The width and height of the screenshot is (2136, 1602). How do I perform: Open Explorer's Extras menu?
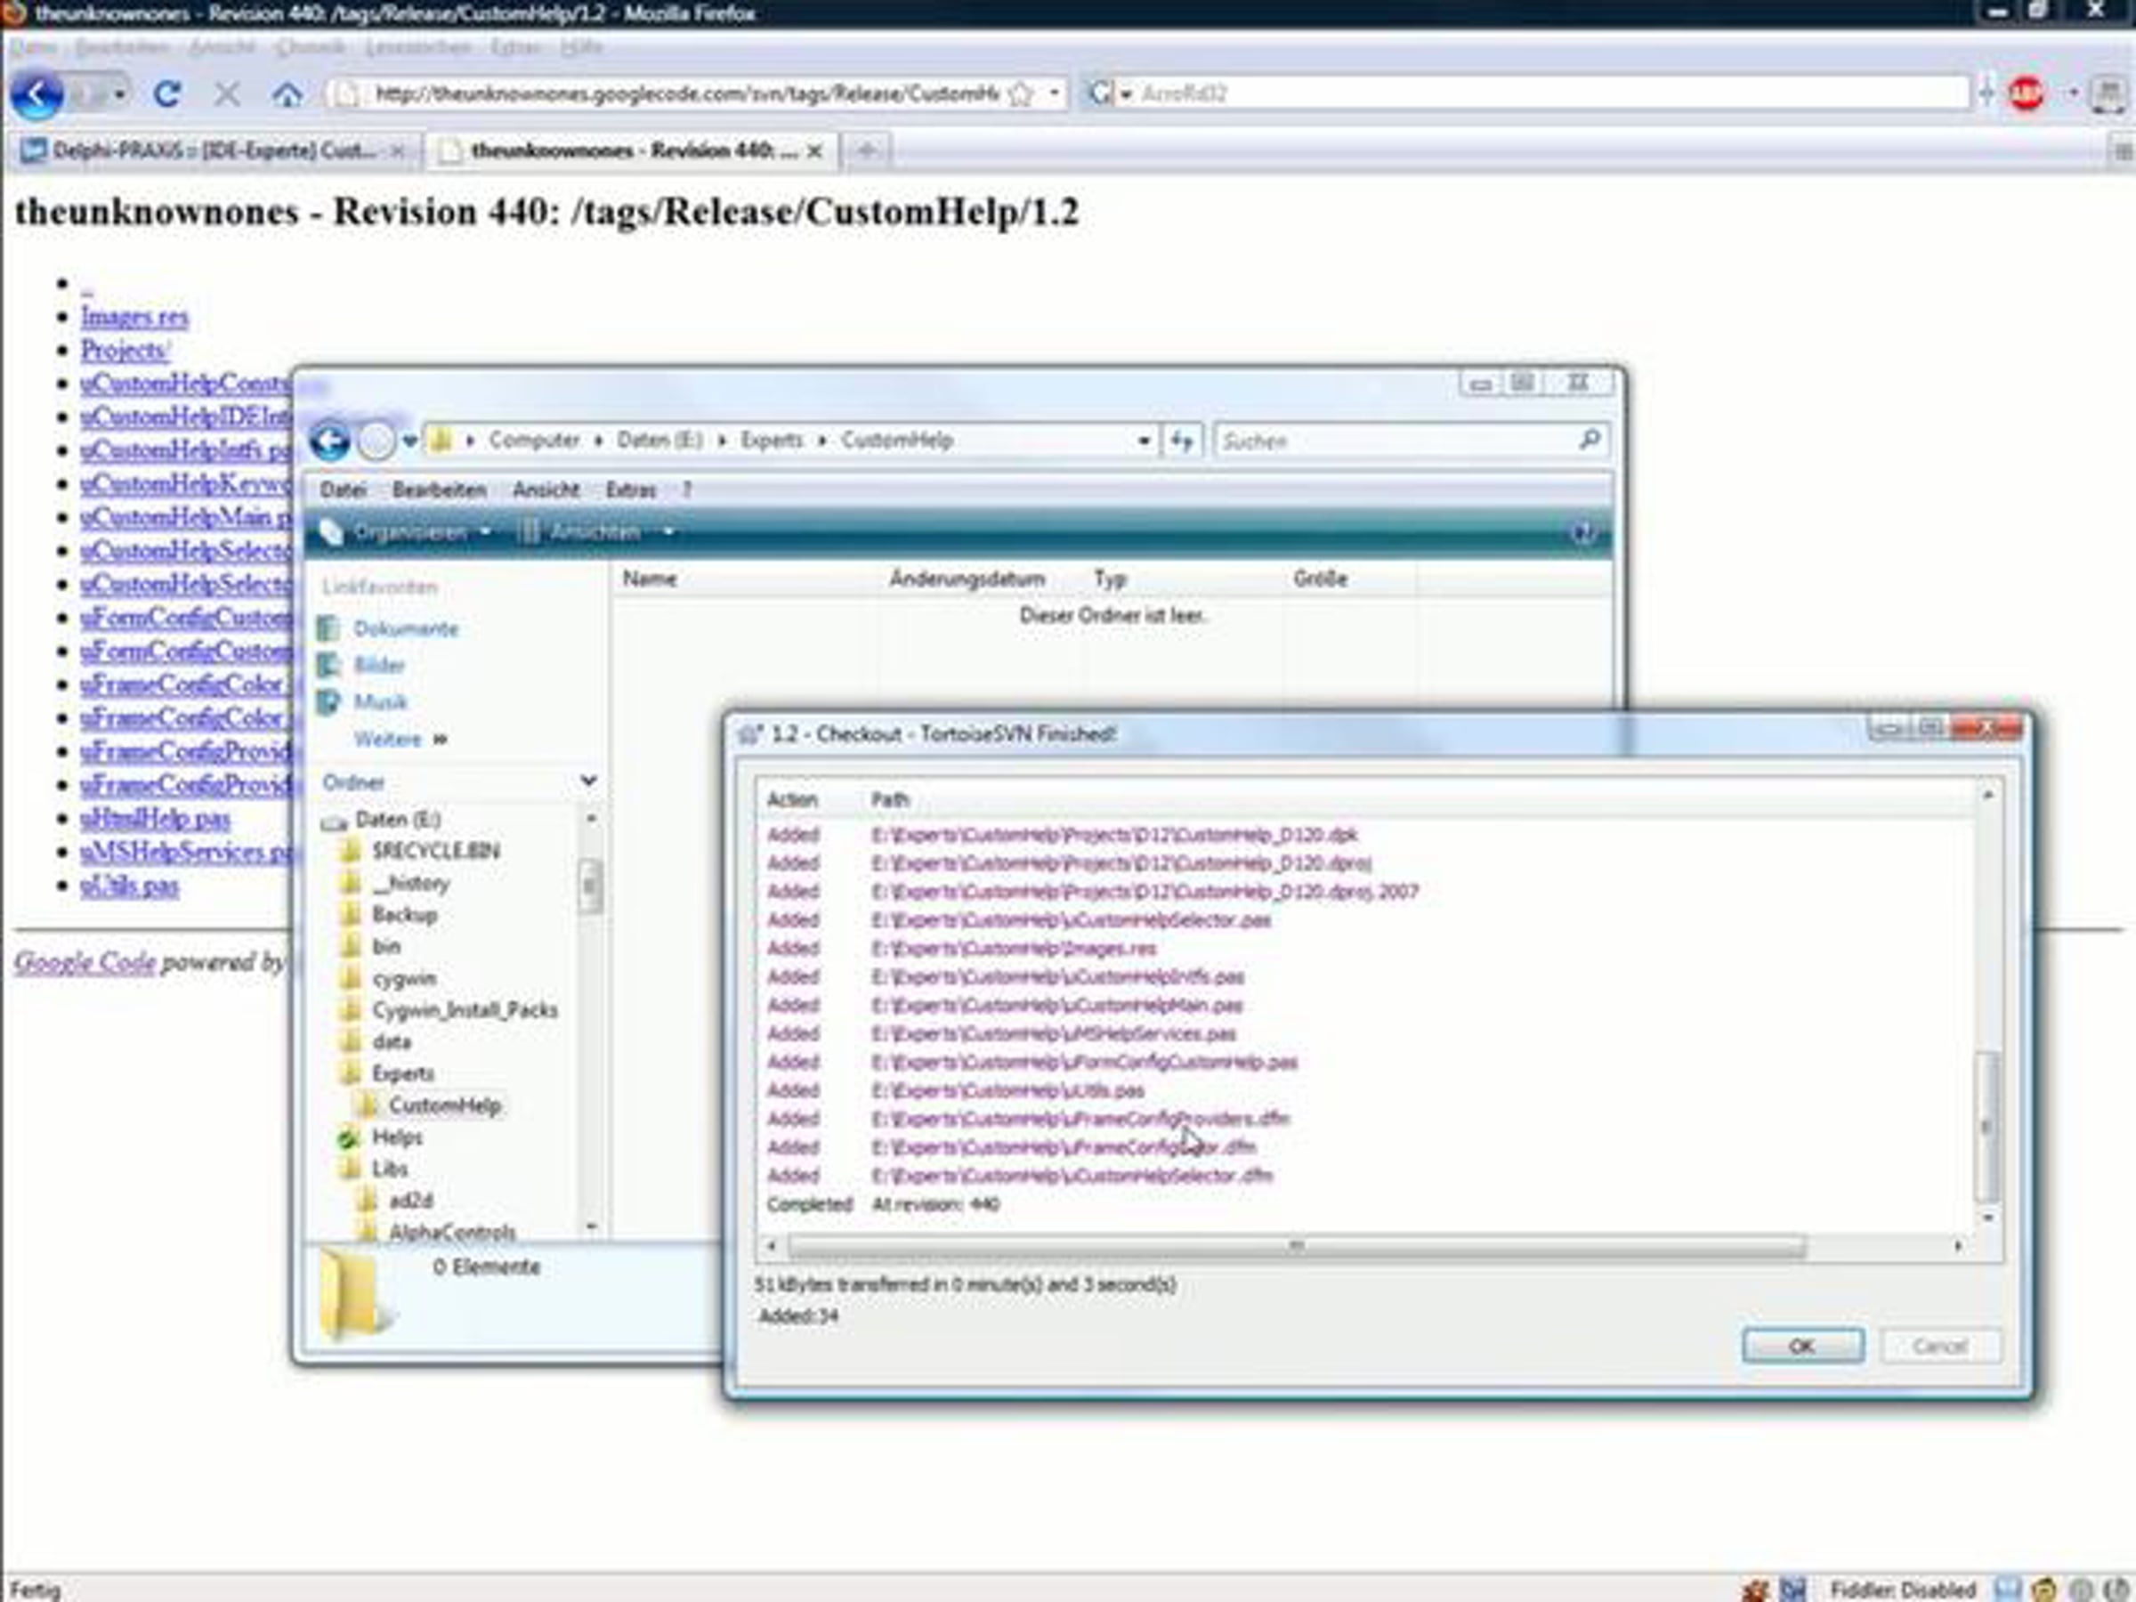coord(630,489)
